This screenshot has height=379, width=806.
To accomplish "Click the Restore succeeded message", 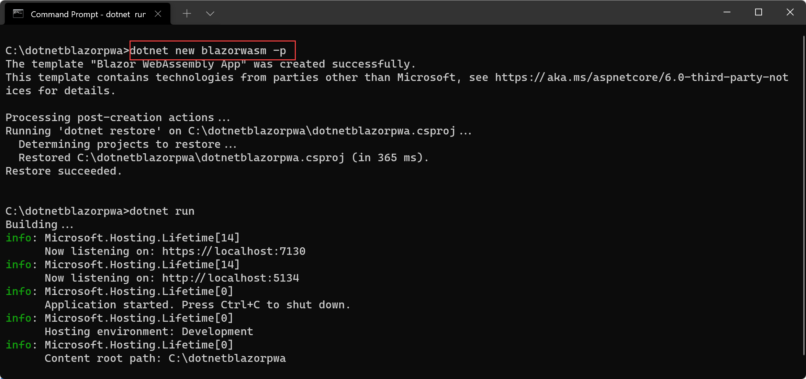I will [x=64, y=171].
